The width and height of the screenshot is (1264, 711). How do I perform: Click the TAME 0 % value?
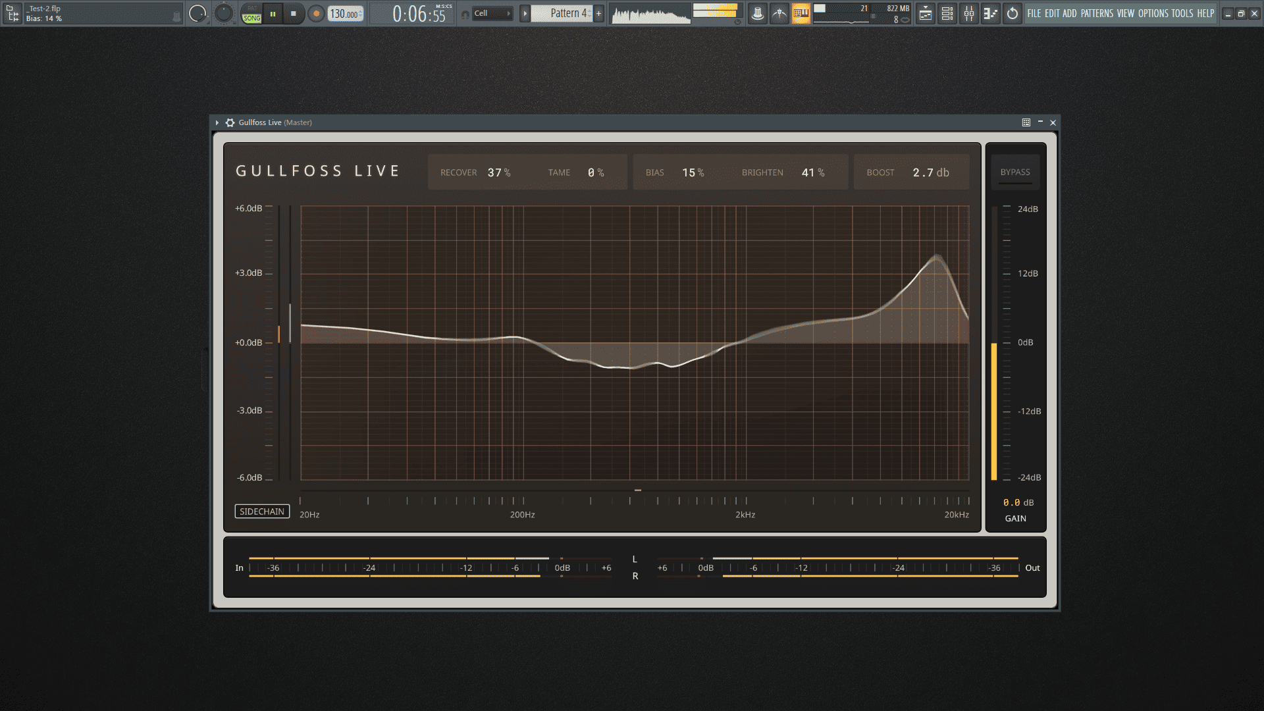click(x=596, y=172)
